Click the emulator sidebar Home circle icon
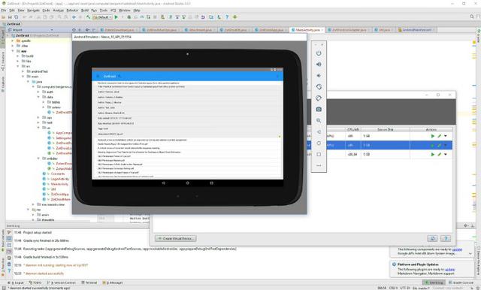The width and height of the screenshot is (481, 290). (x=319, y=143)
